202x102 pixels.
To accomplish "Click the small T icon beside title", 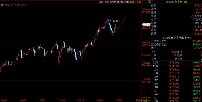I will point(152,2).
